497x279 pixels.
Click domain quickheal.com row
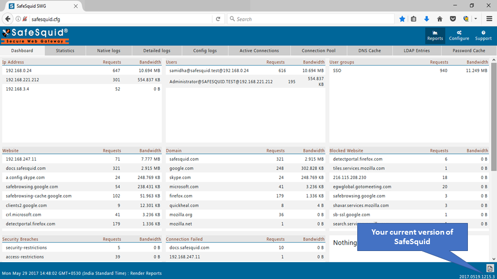(246, 206)
